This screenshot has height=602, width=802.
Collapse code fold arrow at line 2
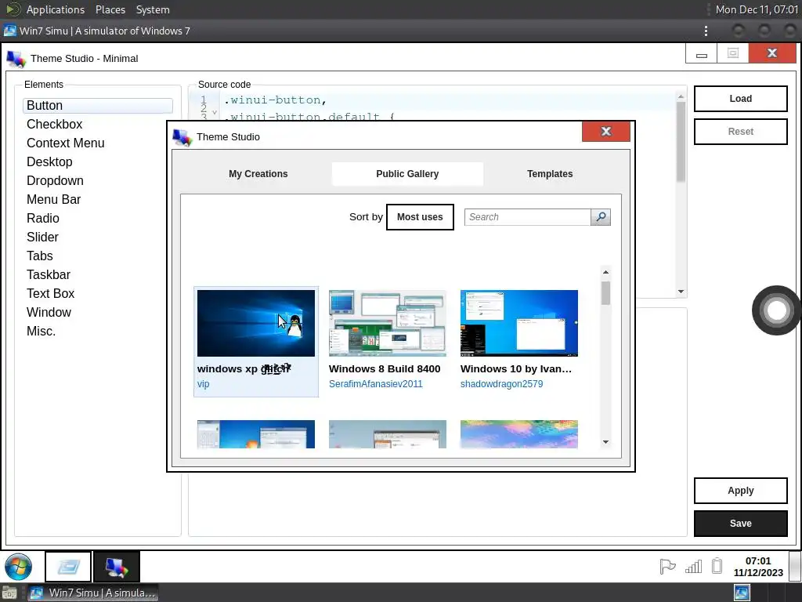(215, 111)
